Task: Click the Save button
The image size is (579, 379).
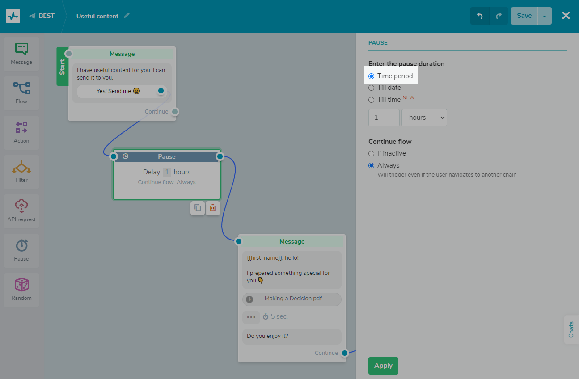Action: pyautogui.click(x=524, y=16)
